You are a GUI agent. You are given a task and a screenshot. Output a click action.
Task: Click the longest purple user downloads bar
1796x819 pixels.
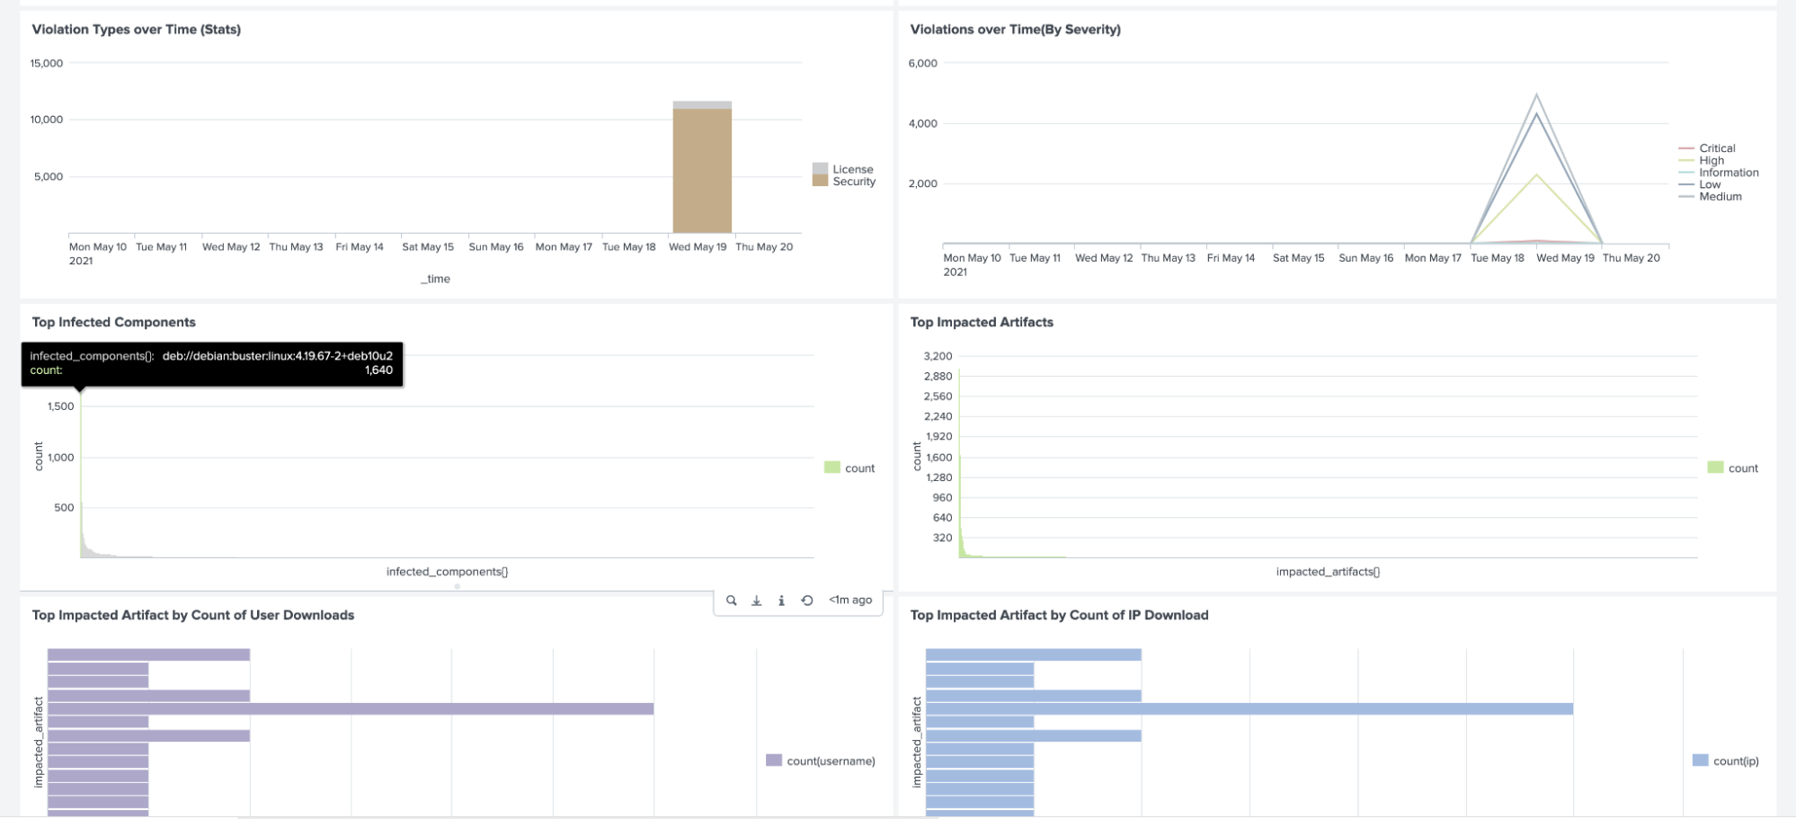coord(351,709)
